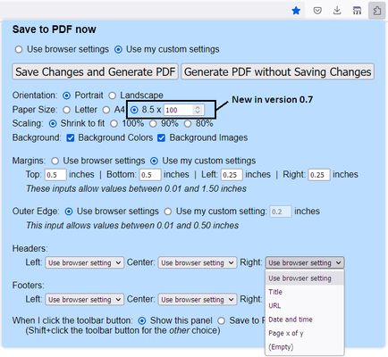This screenshot has height=357, width=388.
Task: Select Margins 'Use my custom settings' radio
Action: [x=154, y=161]
